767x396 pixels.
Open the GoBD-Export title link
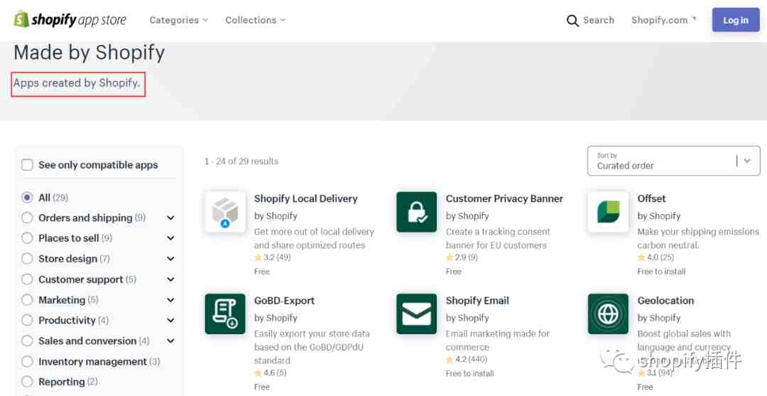(x=284, y=301)
